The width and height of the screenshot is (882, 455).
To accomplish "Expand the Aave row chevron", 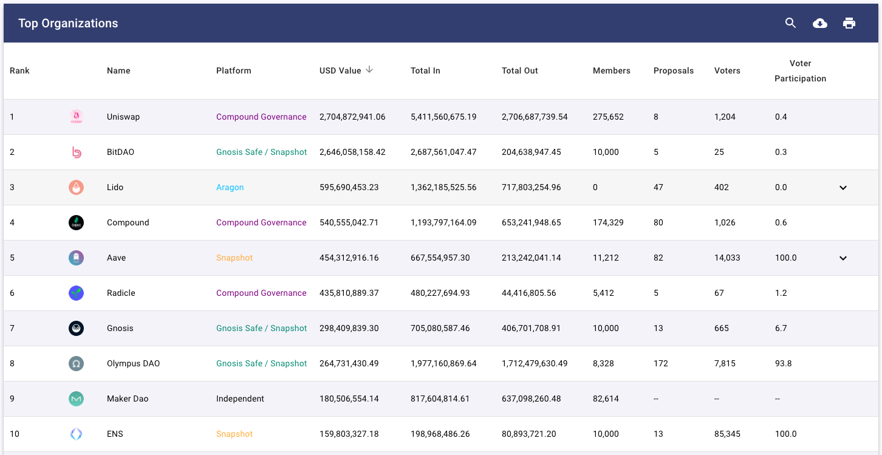I will [843, 258].
